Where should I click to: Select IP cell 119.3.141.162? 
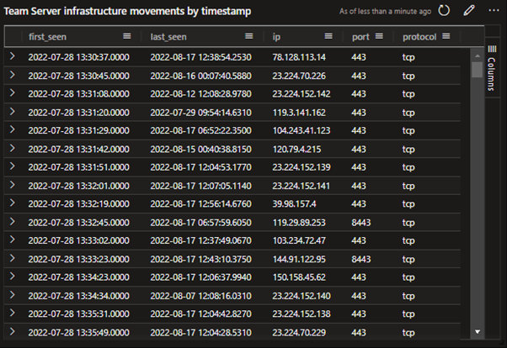click(x=299, y=113)
